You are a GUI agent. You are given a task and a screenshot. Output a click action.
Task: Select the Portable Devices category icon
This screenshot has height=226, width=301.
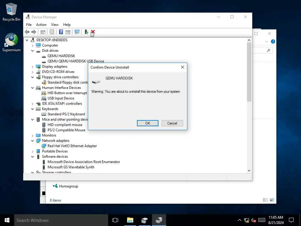pos(38,151)
